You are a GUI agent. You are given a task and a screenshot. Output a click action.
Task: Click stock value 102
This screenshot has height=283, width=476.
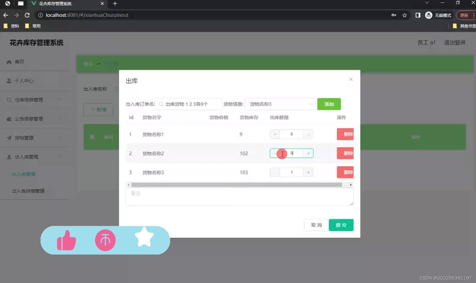coord(244,153)
